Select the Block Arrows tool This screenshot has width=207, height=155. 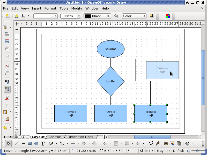point(105,143)
